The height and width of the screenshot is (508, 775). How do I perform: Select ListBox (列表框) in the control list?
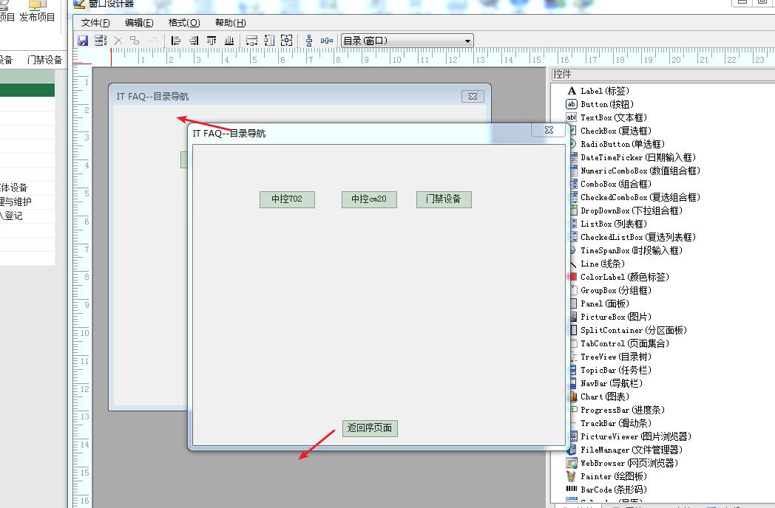coord(613,224)
